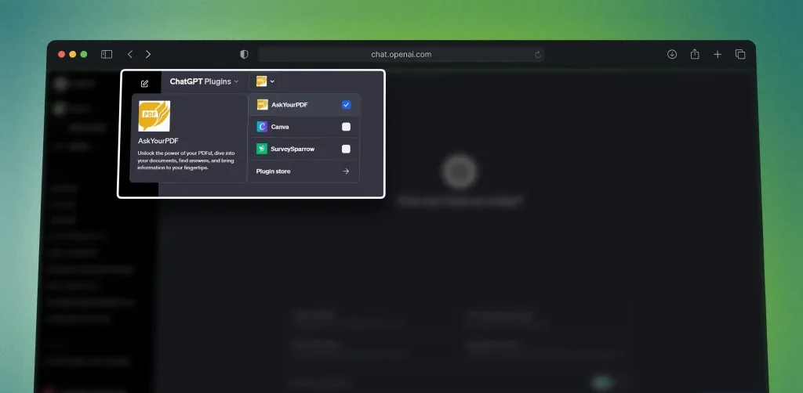Viewport: 803px width, 393px height.
Task: Enable the SurveySparrow plugin checkbox
Action: 346,149
